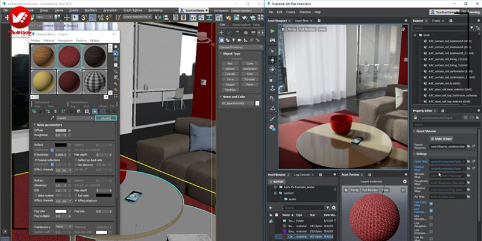Switch to the Level Flow tab
Image resolution: width=482 pixels, height=241 pixels.
pos(302,21)
